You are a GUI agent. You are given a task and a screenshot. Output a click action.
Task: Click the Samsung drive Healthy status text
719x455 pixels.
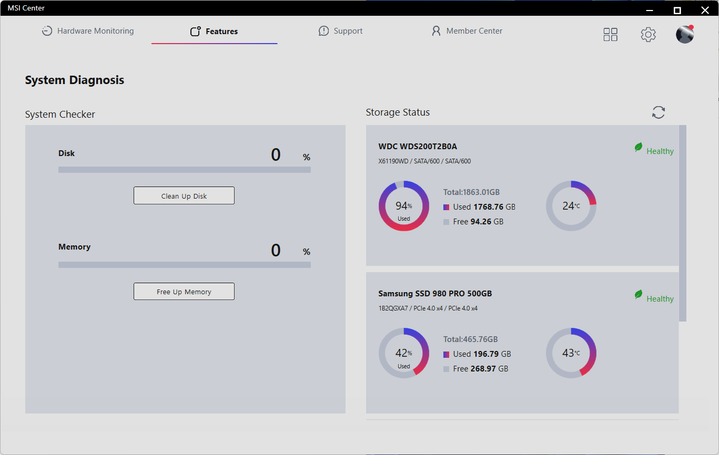point(660,299)
